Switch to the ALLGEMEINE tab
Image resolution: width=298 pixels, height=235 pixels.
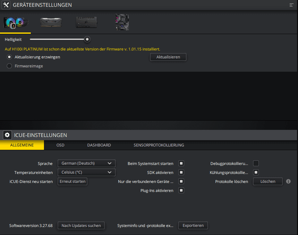[x=22, y=145]
